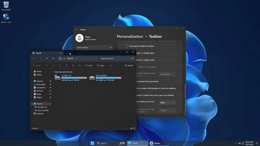Open the Never dropdown in Settings
Viewport: 260px width, 146px height.
[x=167, y=103]
